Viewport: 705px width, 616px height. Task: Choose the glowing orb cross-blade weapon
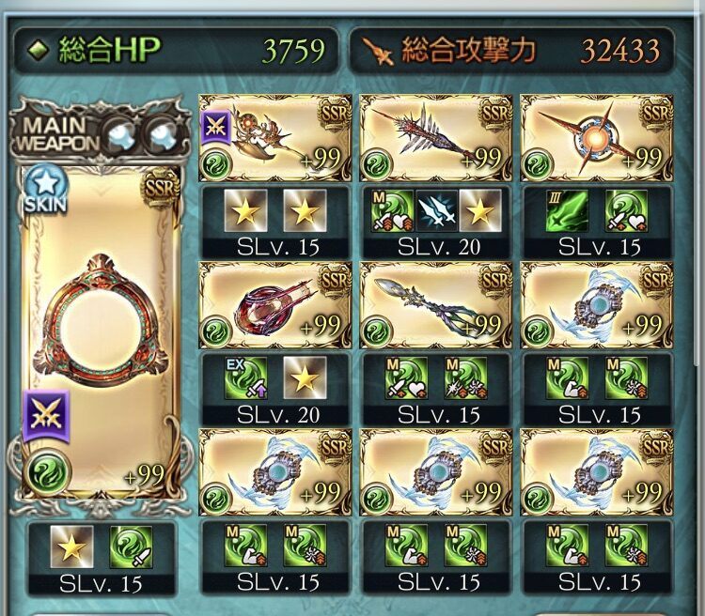pyautogui.click(x=597, y=137)
